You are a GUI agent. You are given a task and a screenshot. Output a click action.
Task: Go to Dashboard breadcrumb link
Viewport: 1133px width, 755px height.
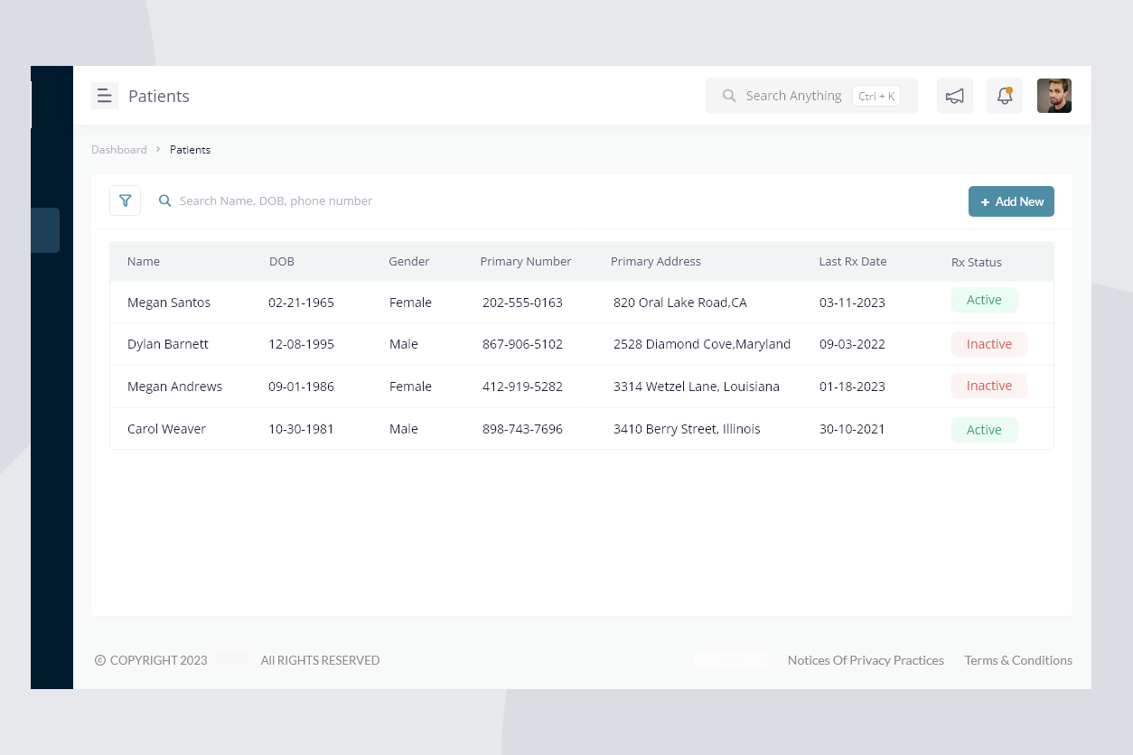tap(118, 150)
